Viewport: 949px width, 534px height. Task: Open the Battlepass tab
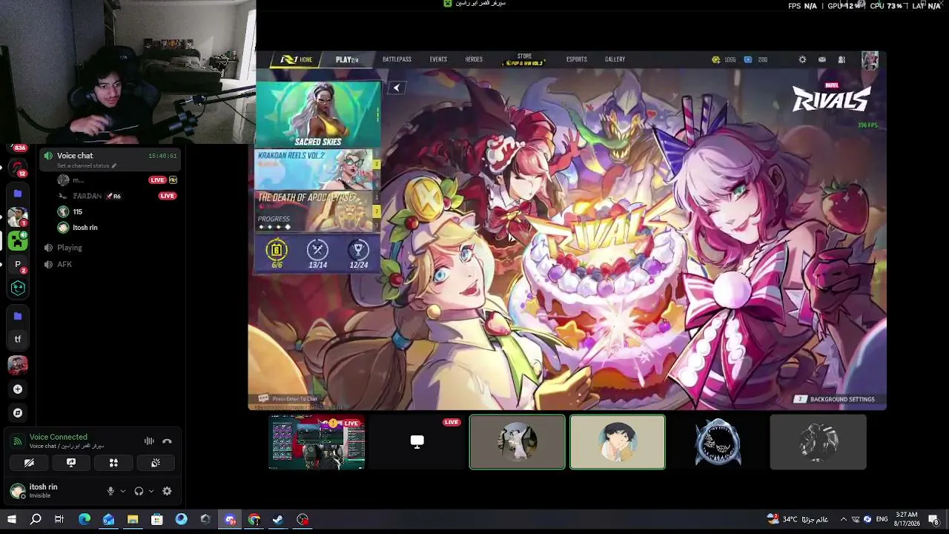(x=397, y=59)
